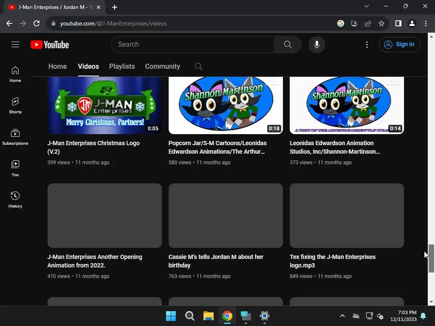
Task: Click the Google icon in address bar
Action: (x=341, y=24)
